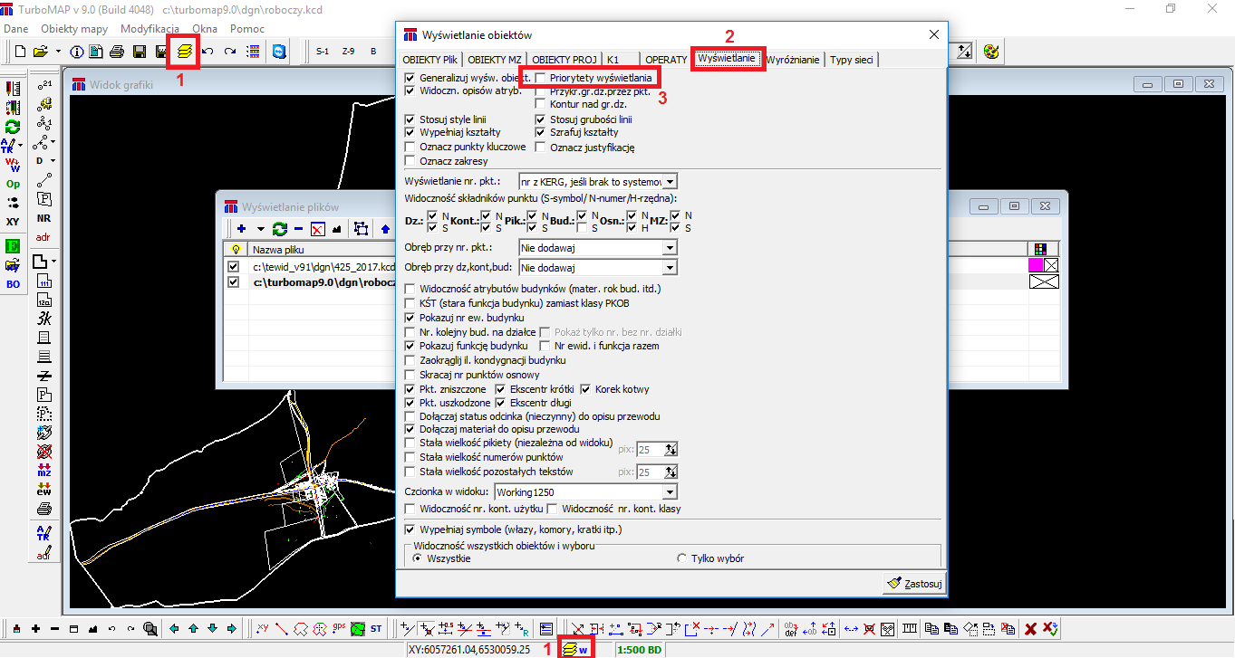
Task: Click the Zastosuj button
Action: point(913,583)
